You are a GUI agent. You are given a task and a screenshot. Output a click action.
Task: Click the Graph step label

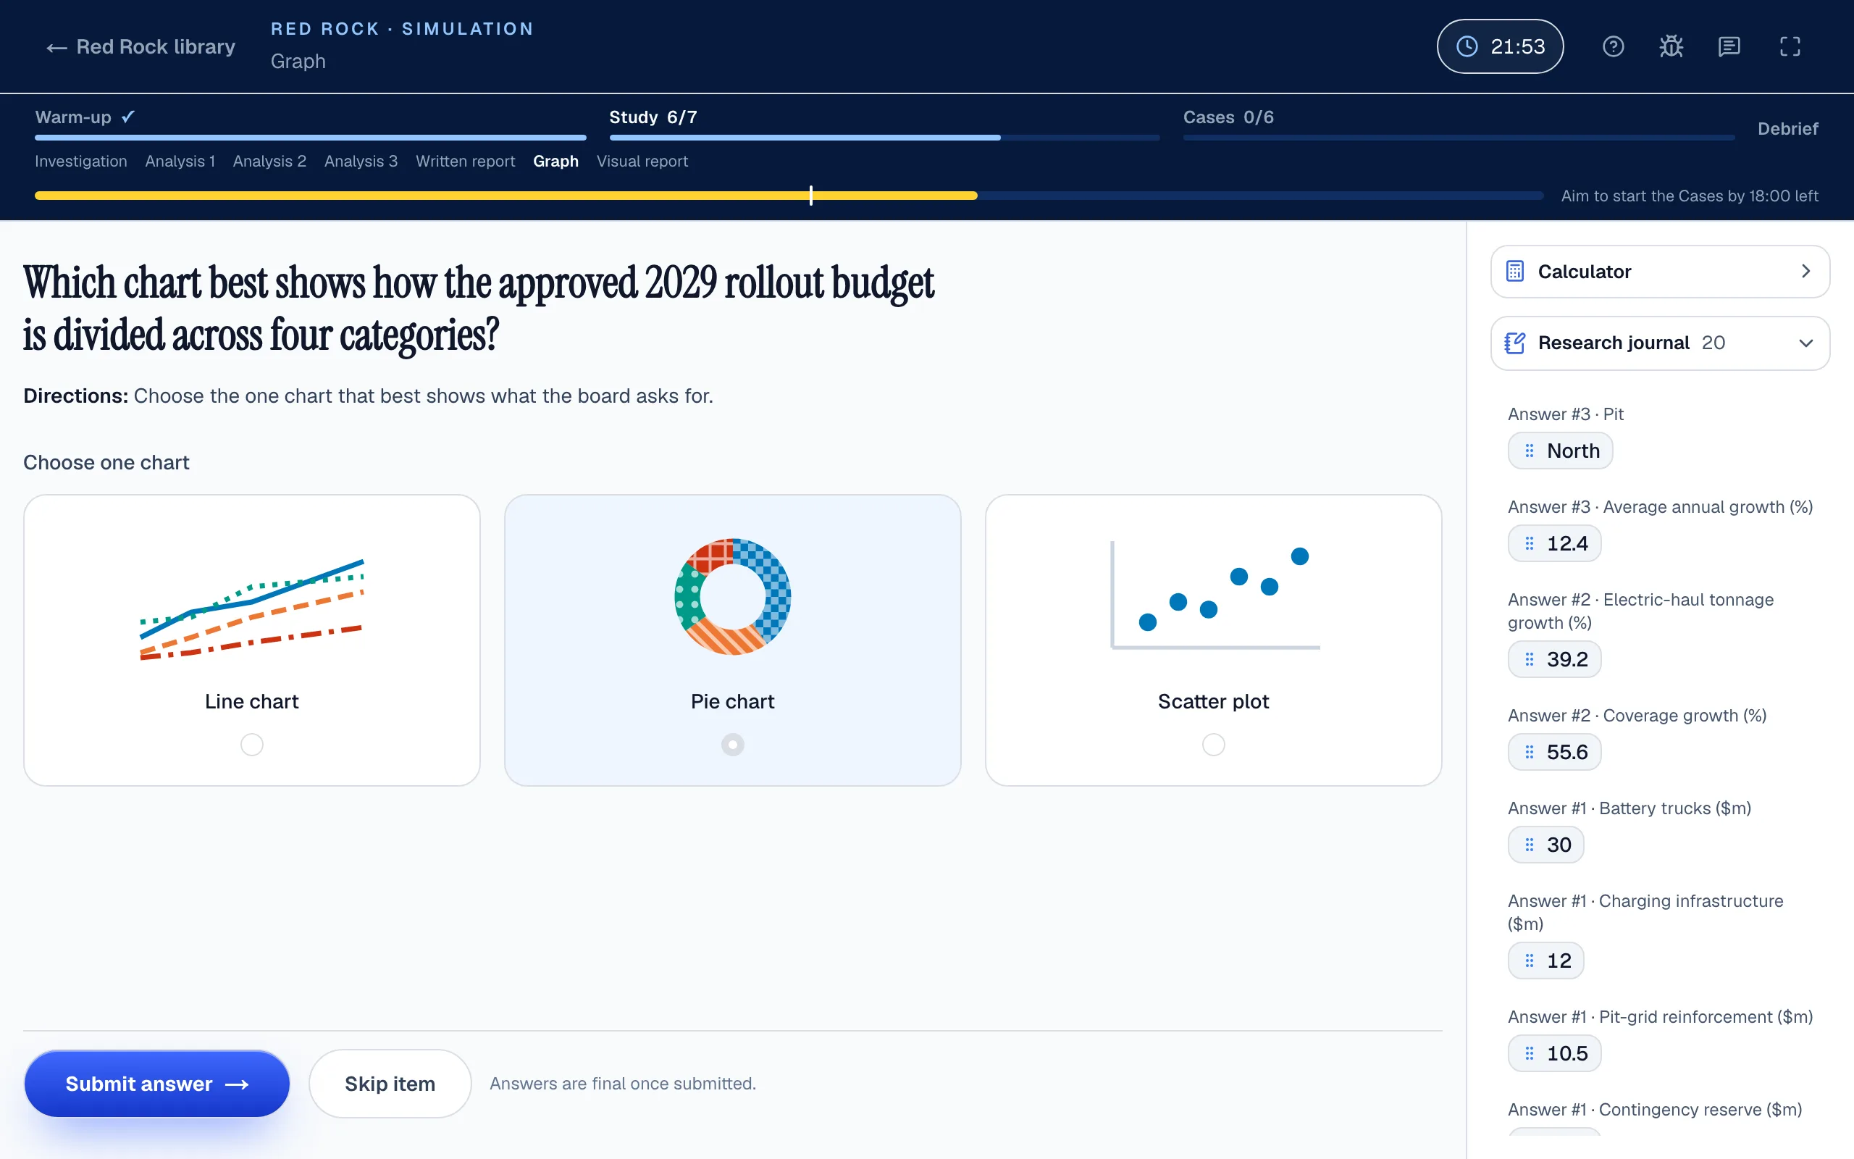pos(555,161)
